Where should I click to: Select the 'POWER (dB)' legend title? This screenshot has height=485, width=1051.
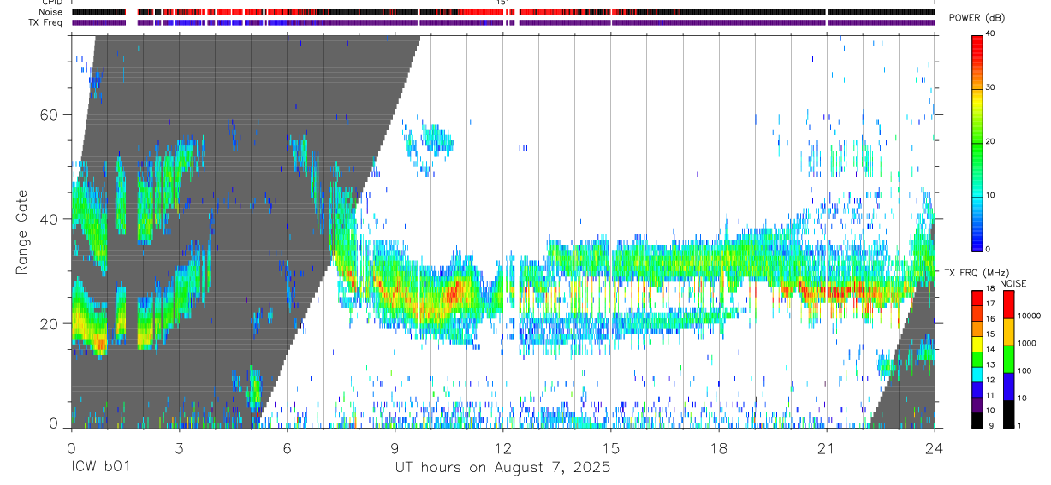977,18
